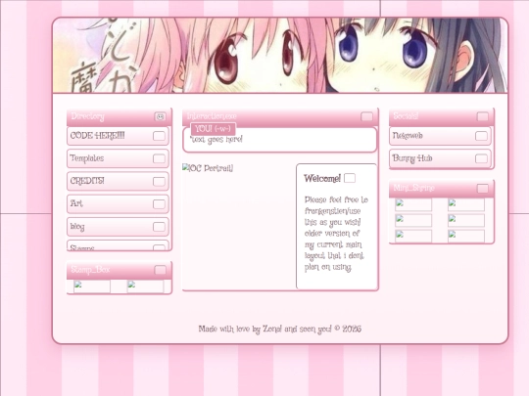
Task: Click the smiley face icon in Directory header
Action: pyautogui.click(x=160, y=116)
